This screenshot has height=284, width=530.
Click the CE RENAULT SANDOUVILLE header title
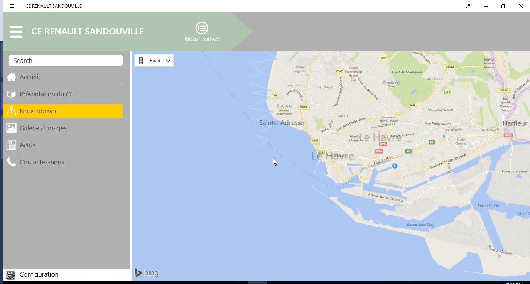click(x=88, y=32)
